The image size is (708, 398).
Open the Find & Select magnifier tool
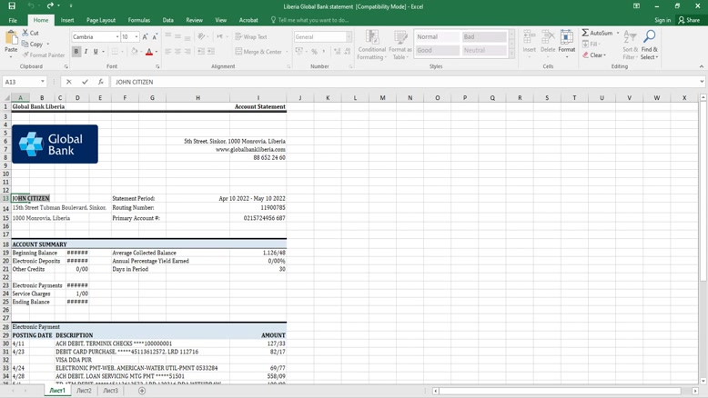pos(649,37)
